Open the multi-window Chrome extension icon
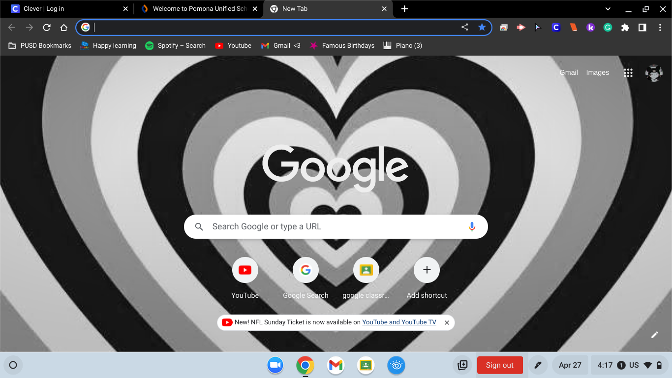Viewport: 672px width, 378px height. [504, 28]
